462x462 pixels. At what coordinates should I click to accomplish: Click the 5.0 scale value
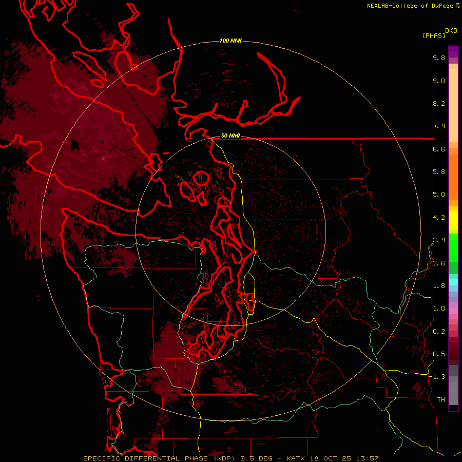439,195
